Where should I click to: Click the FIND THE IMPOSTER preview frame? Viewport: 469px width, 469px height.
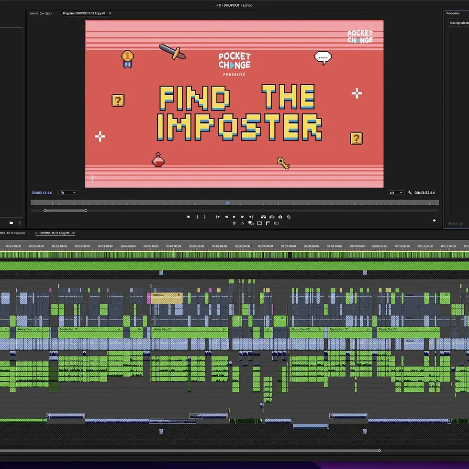(234, 103)
